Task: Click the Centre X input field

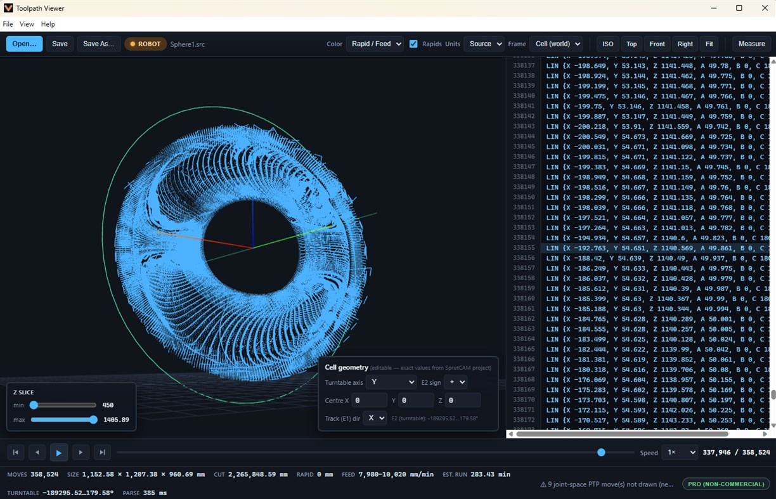Action: pyautogui.click(x=369, y=400)
